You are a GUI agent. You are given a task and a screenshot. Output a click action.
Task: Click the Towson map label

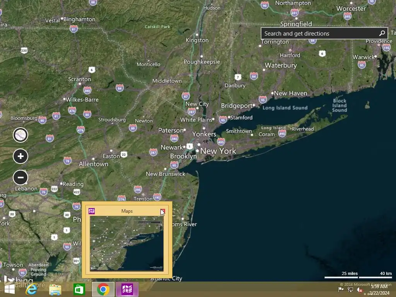click(13, 265)
